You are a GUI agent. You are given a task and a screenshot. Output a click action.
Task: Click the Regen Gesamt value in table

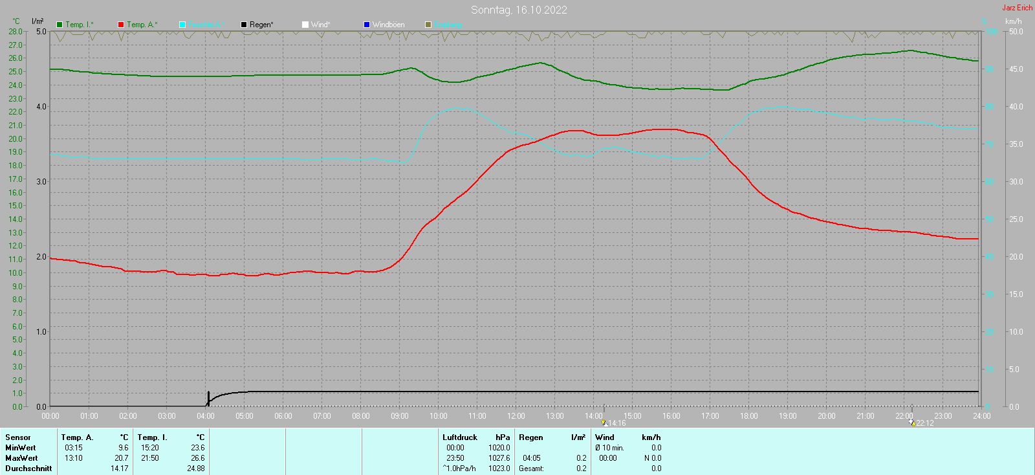(x=581, y=469)
